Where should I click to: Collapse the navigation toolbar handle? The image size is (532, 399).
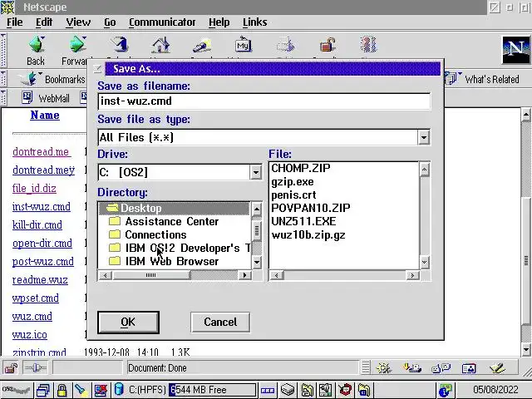pos(3,50)
